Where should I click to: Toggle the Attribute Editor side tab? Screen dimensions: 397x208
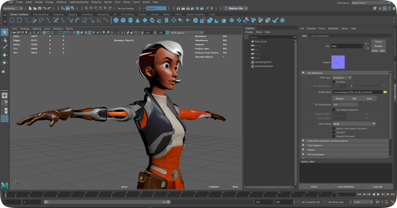click(395, 93)
